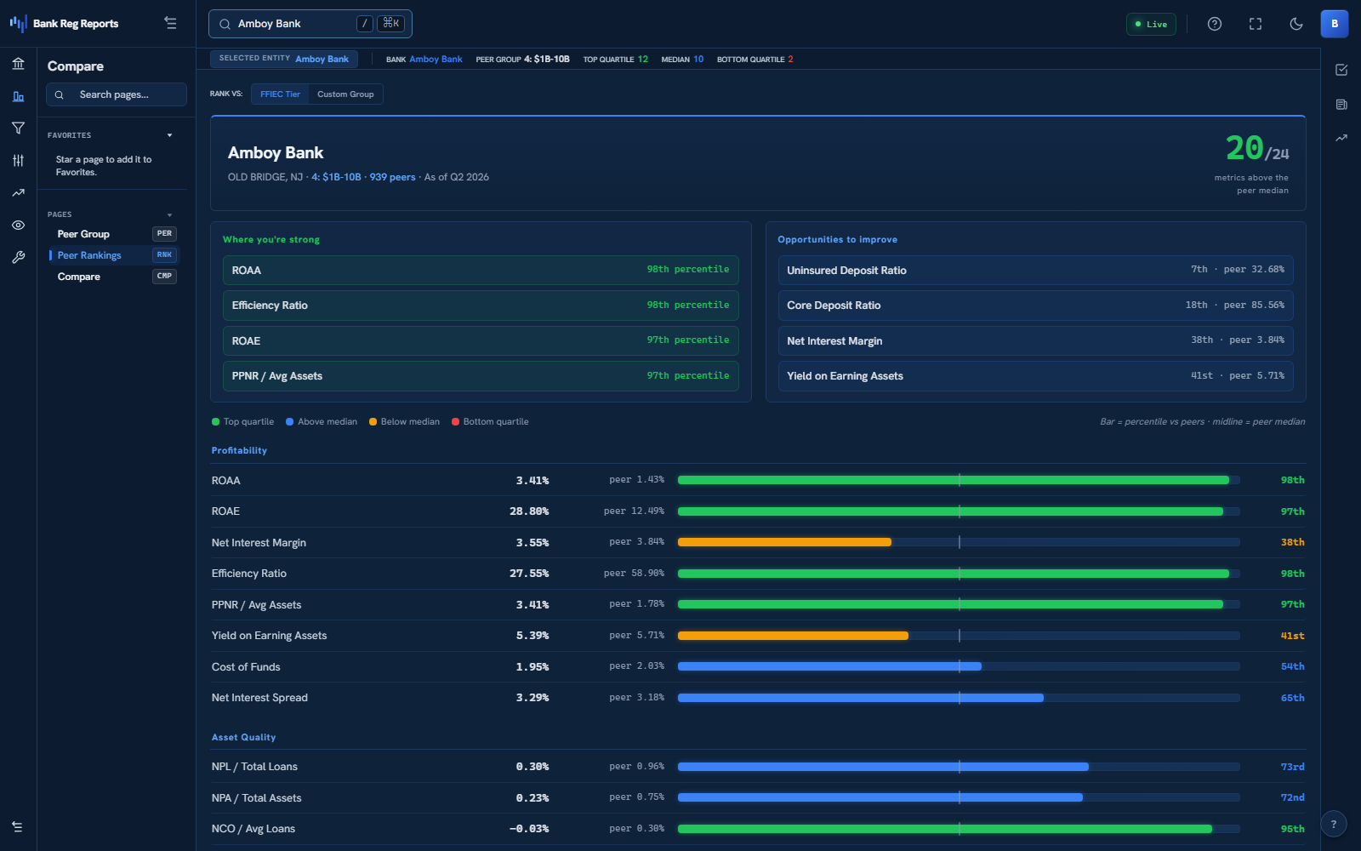Open the wrench tools rail icon
1361x851 pixels.
click(x=18, y=257)
